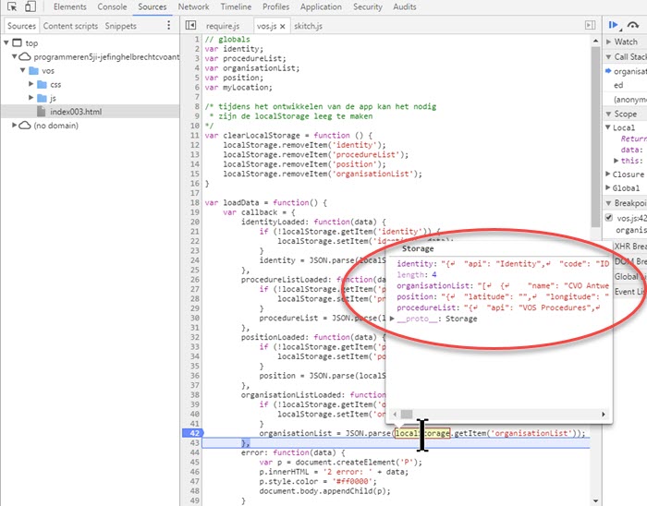The image size is (647, 506).
Task: Open the Network panel tab
Action: coord(193,7)
